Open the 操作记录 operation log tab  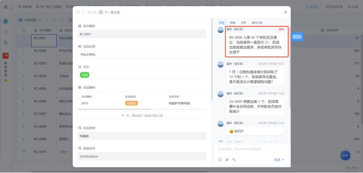[257, 23]
